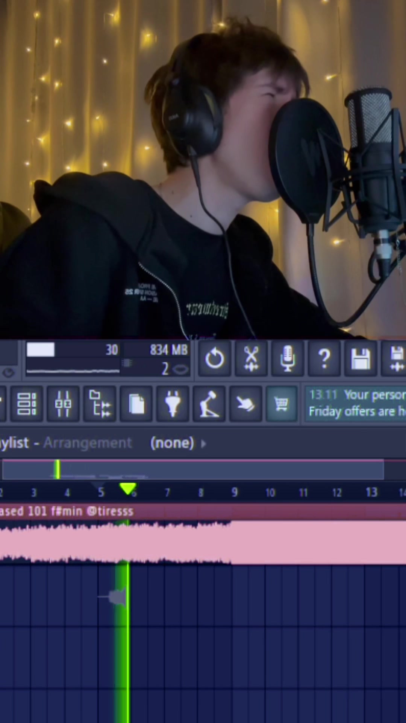Click the polyphony count 2
The image size is (406, 723).
[x=165, y=369]
